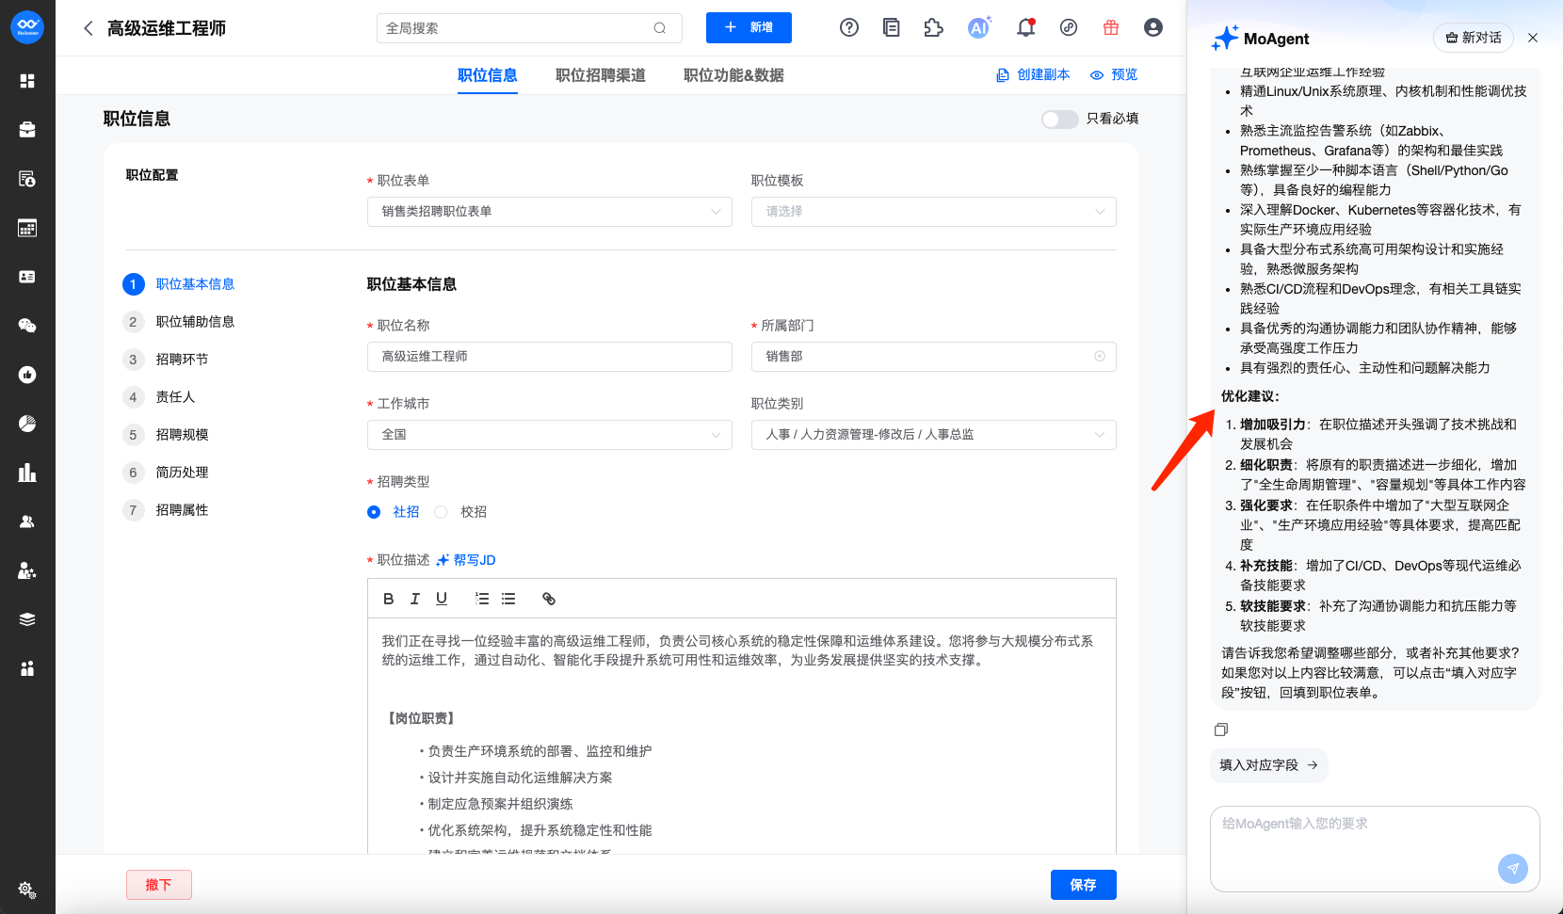Screen dimensions: 1563x914
Task: Jump to the 职位基本信息 step
Action: [179, 284]
